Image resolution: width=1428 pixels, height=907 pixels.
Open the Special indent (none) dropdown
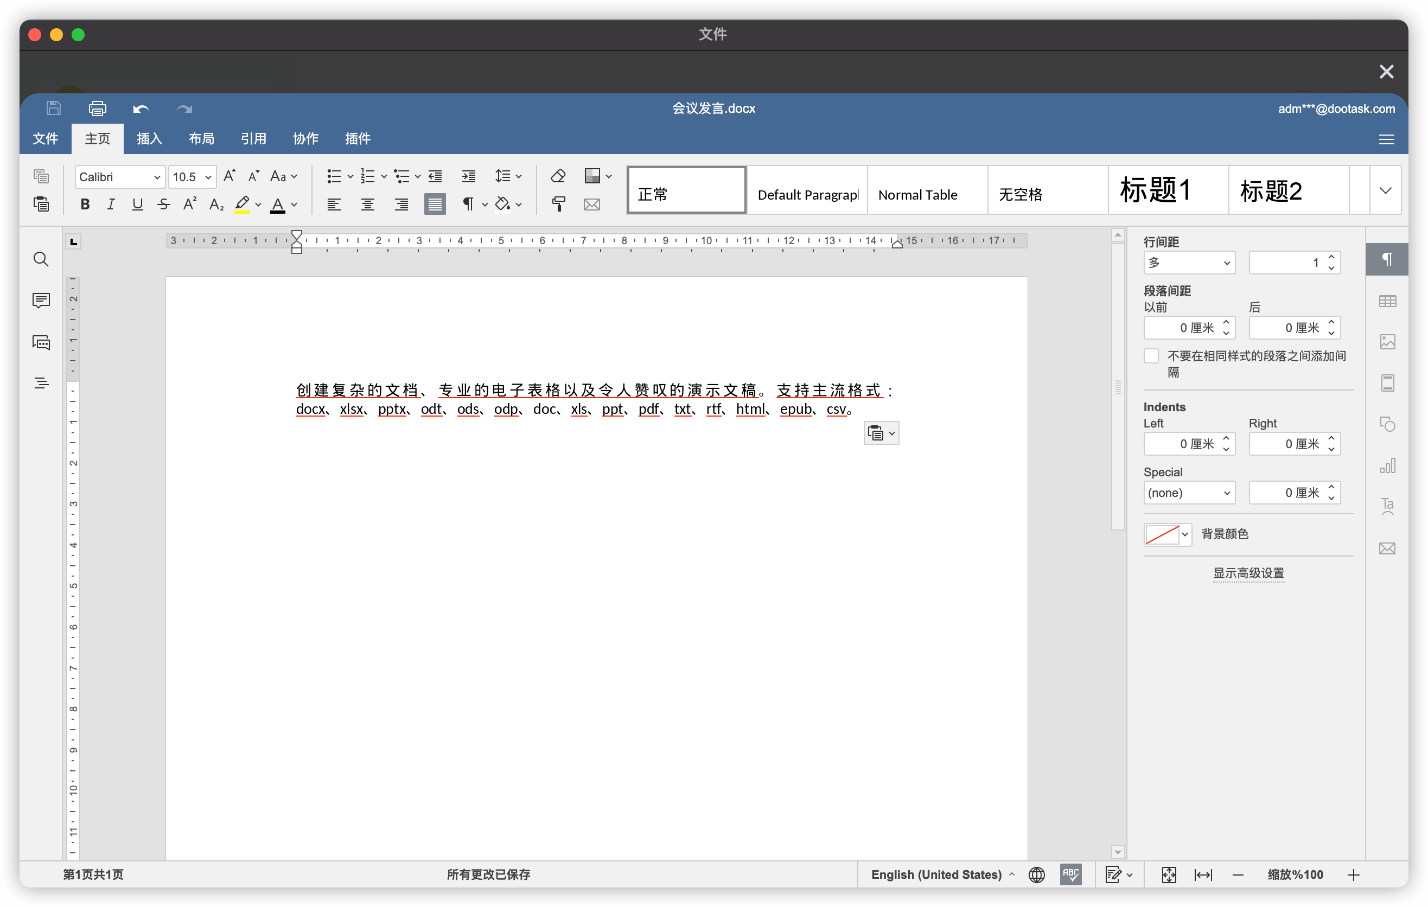coord(1188,493)
